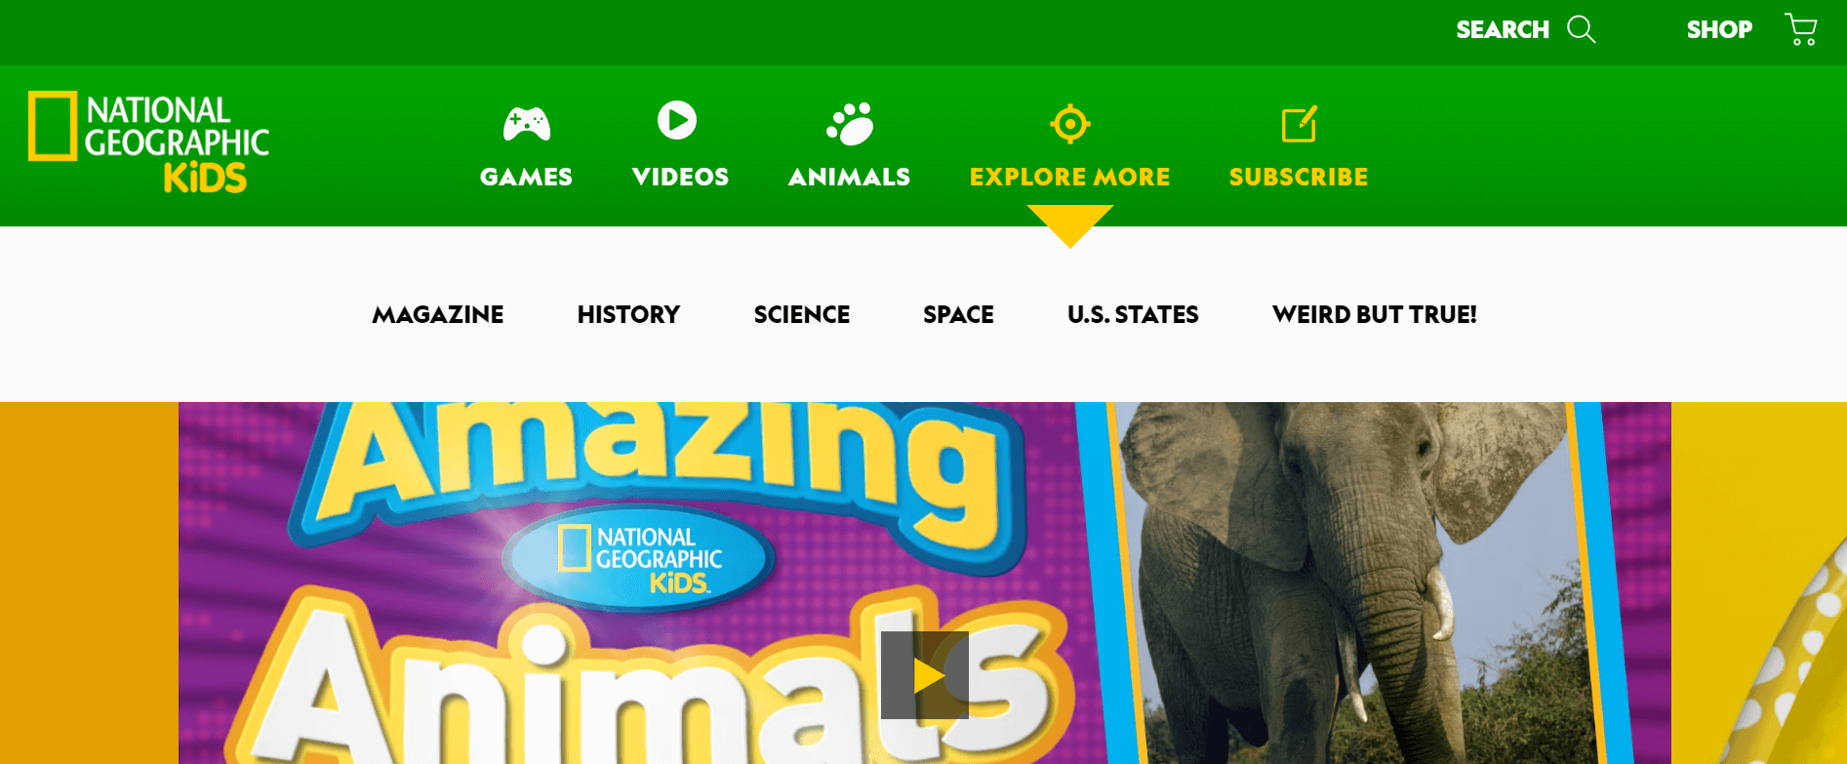
Task: Go to National Geographic Kids home logo
Action: coord(148,141)
